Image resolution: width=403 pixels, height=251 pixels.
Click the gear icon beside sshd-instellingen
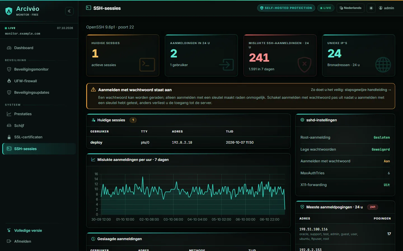coord(302,120)
